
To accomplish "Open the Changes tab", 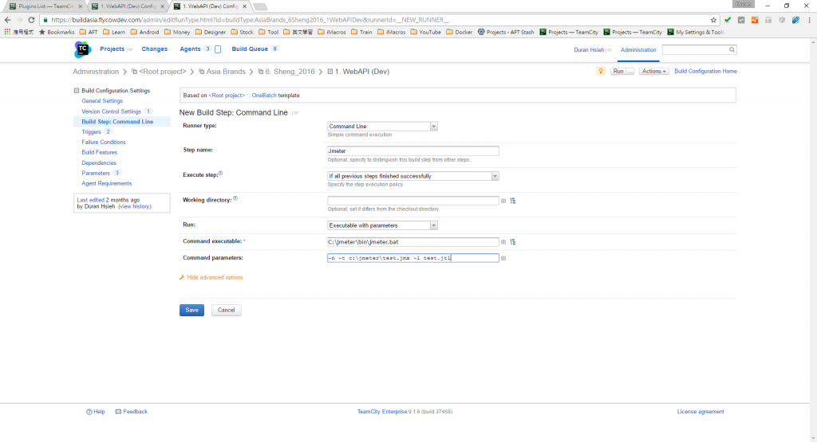I will (155, 49).
